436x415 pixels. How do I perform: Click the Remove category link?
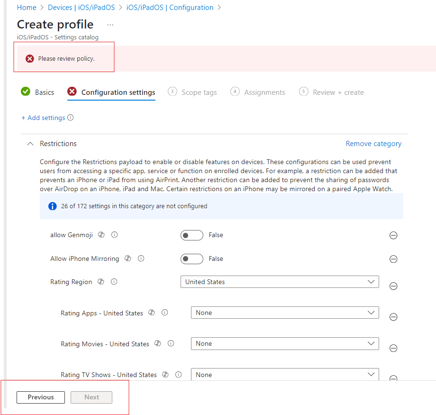point(373,143)
